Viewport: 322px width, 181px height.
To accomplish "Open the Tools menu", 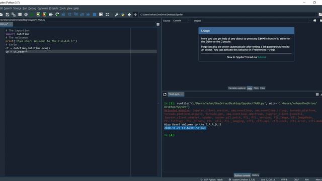I will click(x=62, y=9).
